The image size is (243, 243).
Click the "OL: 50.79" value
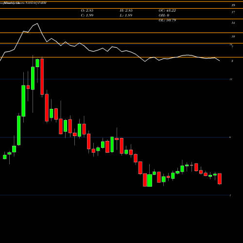167,20
